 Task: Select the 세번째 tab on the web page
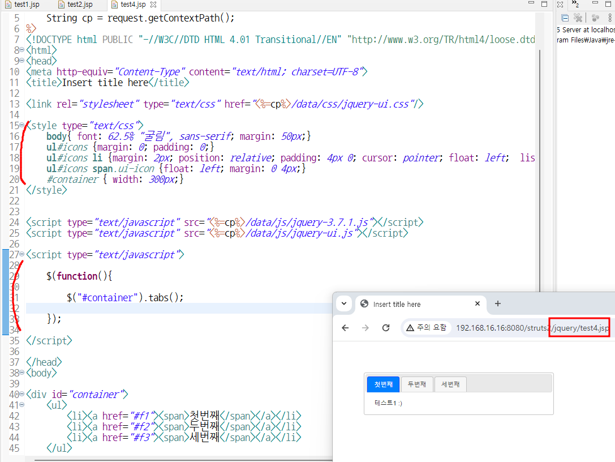point(450,384)
